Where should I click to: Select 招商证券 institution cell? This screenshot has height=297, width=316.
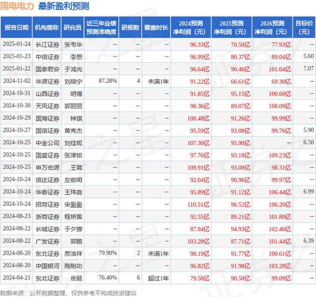click(x=47, y=204)
